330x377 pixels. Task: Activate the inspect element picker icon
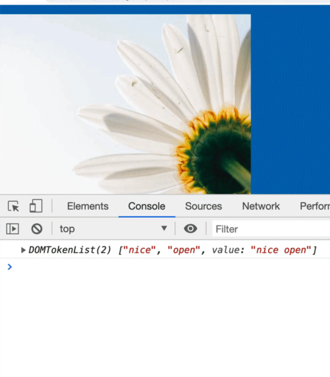pos(13,206)
